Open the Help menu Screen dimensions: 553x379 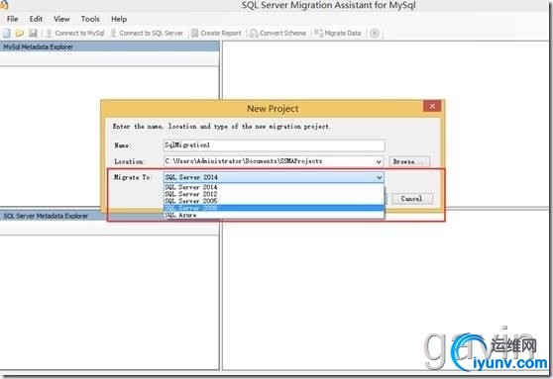coord(119,19)
